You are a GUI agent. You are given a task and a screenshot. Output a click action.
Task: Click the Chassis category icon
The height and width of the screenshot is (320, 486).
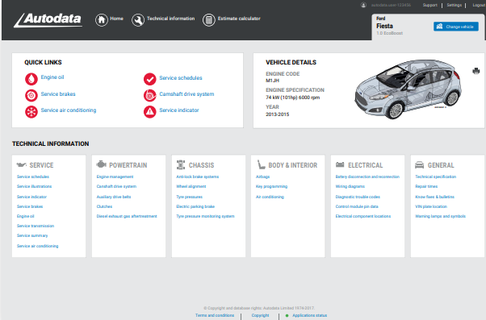click(x=181, y=164)
